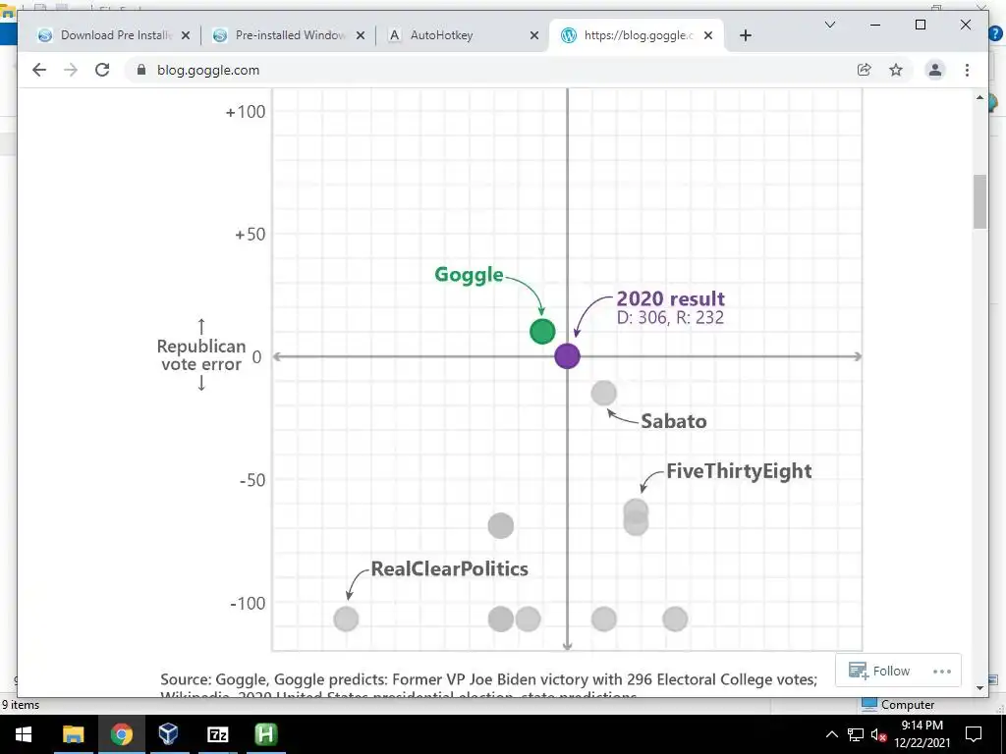1006x754 pixels.
Task: Click the scrollbar down arrow
Action: click(x=979, y=688)
